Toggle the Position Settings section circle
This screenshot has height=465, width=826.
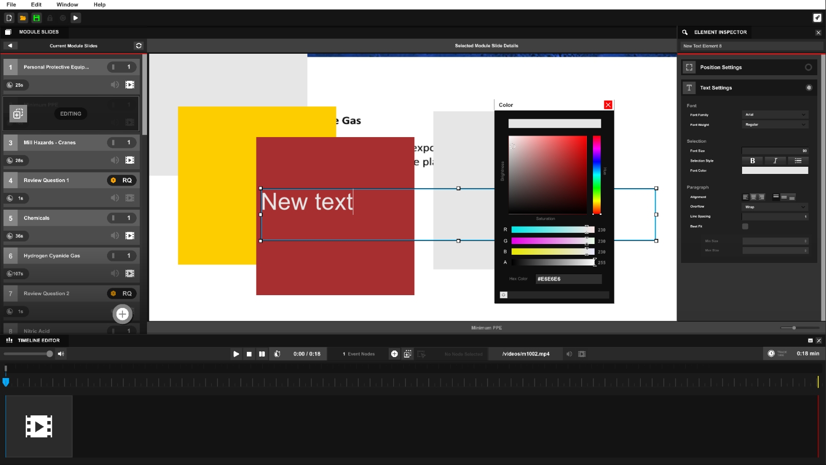tap(808, 67)
